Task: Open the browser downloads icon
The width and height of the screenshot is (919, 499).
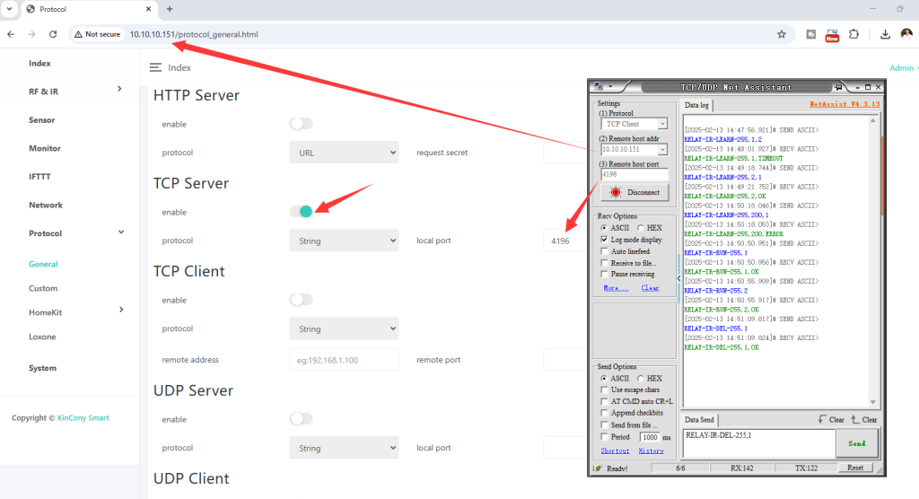Action: tap(885, 34)
